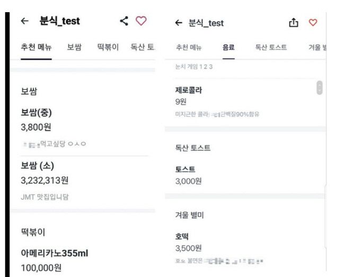The width and height of the screenshot is (343, 277).
Task: Select 추천 메뉴 tab in left panel
Action: [36, 48]
